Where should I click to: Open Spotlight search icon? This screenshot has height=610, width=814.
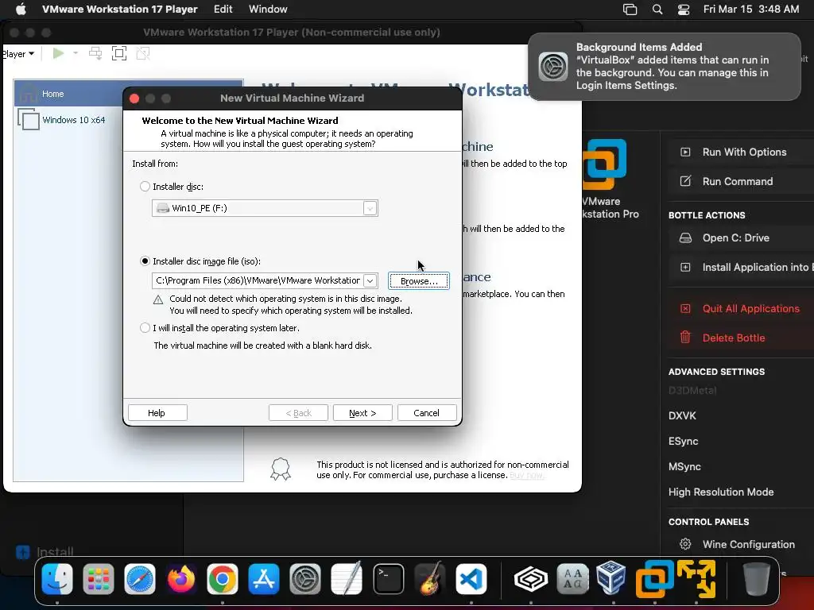(x=657, y=10)
